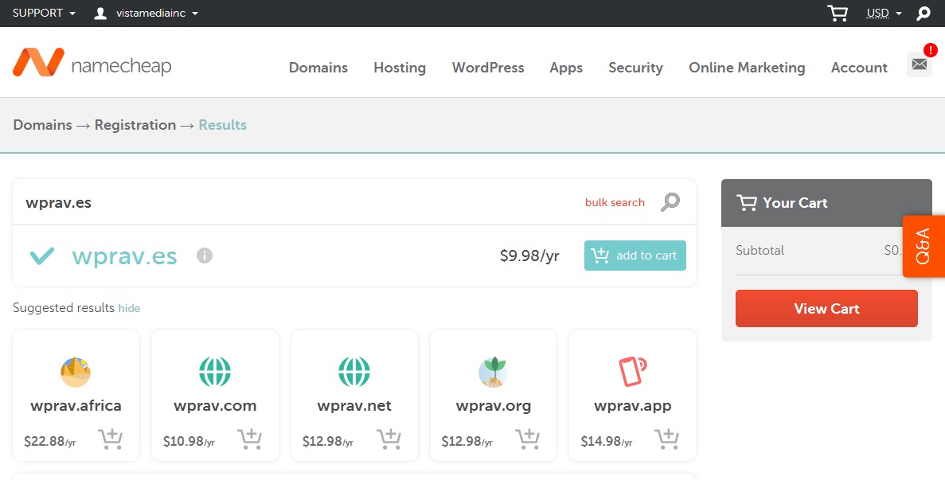
Task: Go to Registration breadcrumb
Action: pyautogui.click(x=135, y=125)
